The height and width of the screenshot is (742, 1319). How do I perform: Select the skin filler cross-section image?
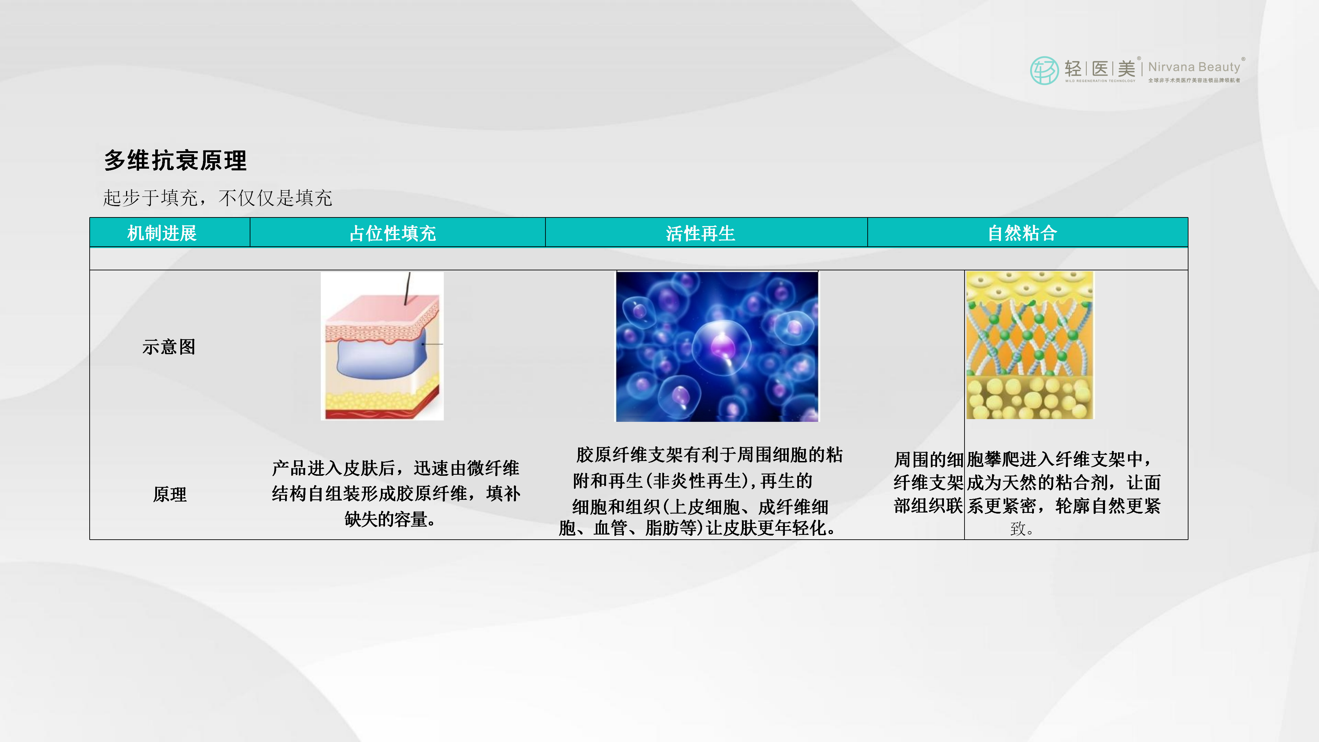pyautogui.click(x=382, y=346)
